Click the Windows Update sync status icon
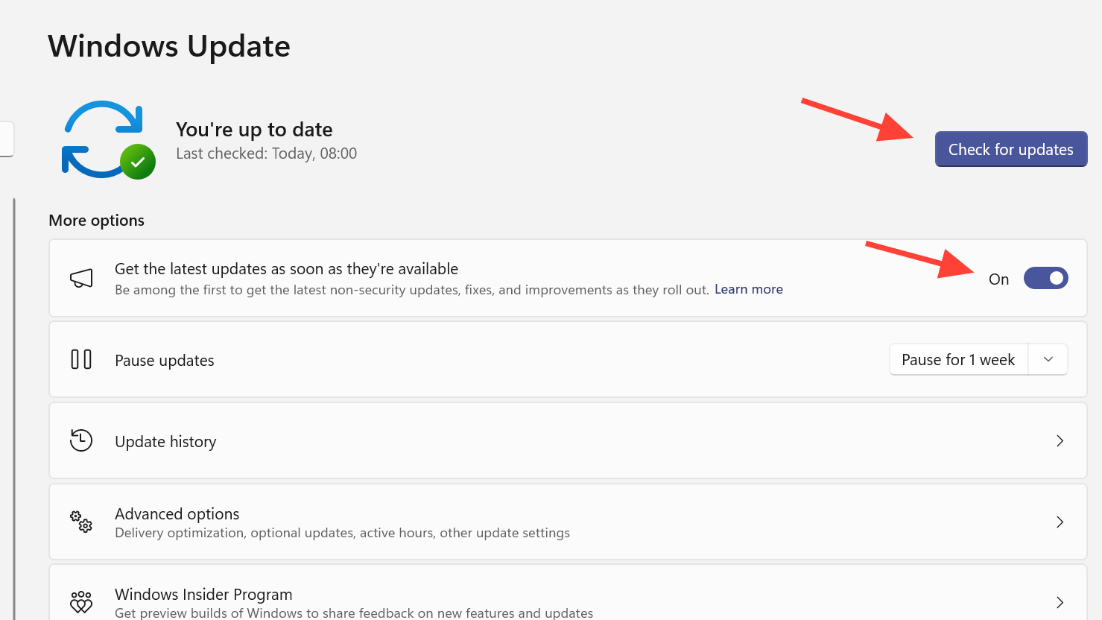1102x620 pixels. 109,140
